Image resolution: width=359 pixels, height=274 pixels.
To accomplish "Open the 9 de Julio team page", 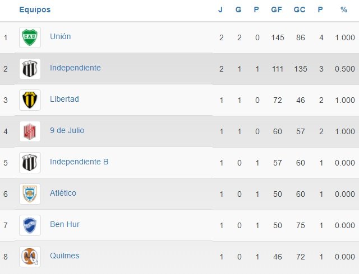I will pyautogui.click(x=67, y=130).
